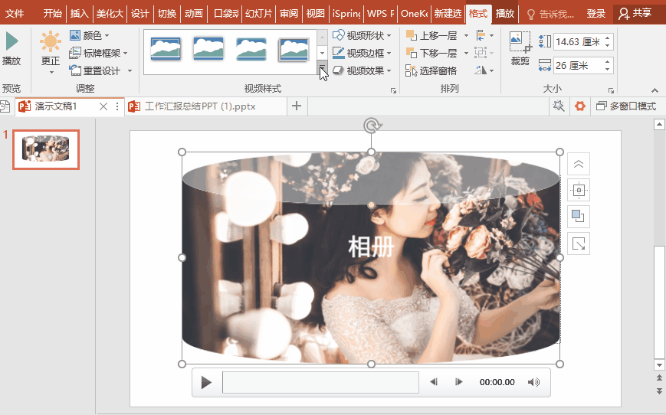Image resolution: width=666 pixels, height=415 pixels.
Task: Enable 多窗口模式 multi-window mode
Action: pyautogui.click(x=626, y=106)
